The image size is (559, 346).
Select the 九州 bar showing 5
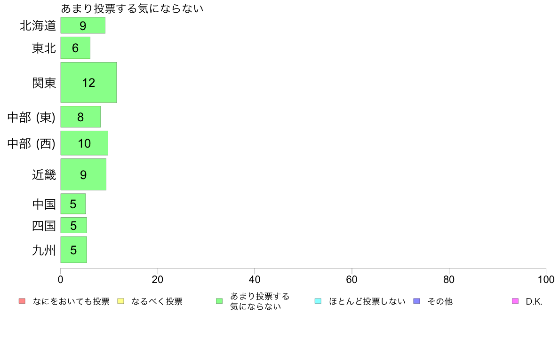pyautogui.click(x=74, y=250)
